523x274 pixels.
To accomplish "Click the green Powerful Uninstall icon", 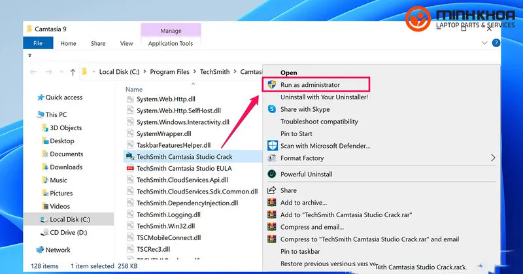I will (272, 174).
